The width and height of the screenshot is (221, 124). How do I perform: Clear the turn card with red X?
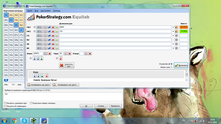click(x=69, y=54)
